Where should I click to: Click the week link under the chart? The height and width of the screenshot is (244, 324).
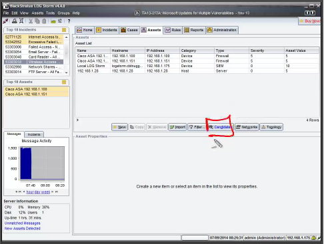45,192
